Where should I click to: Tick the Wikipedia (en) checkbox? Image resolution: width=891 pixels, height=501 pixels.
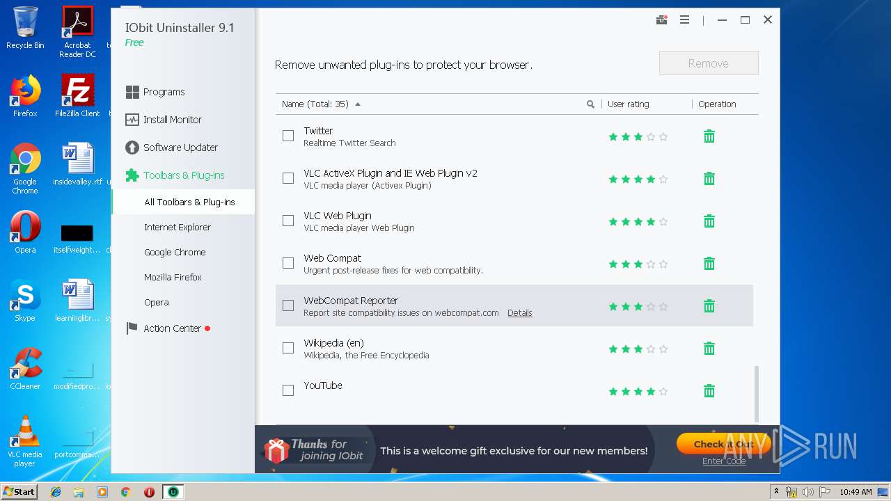288,348
